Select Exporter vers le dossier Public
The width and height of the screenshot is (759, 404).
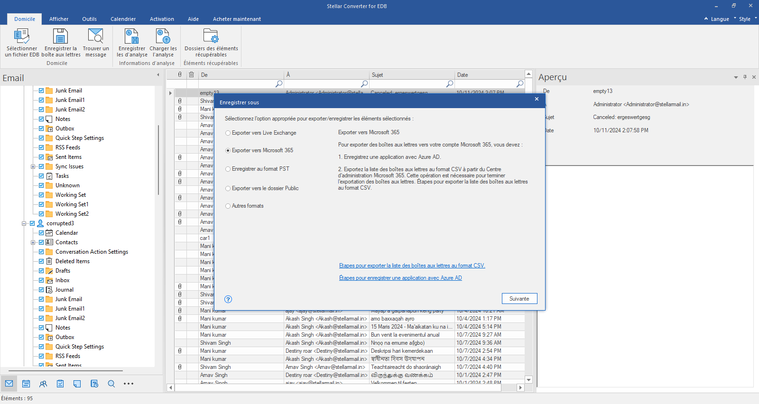tap(262, 188)
